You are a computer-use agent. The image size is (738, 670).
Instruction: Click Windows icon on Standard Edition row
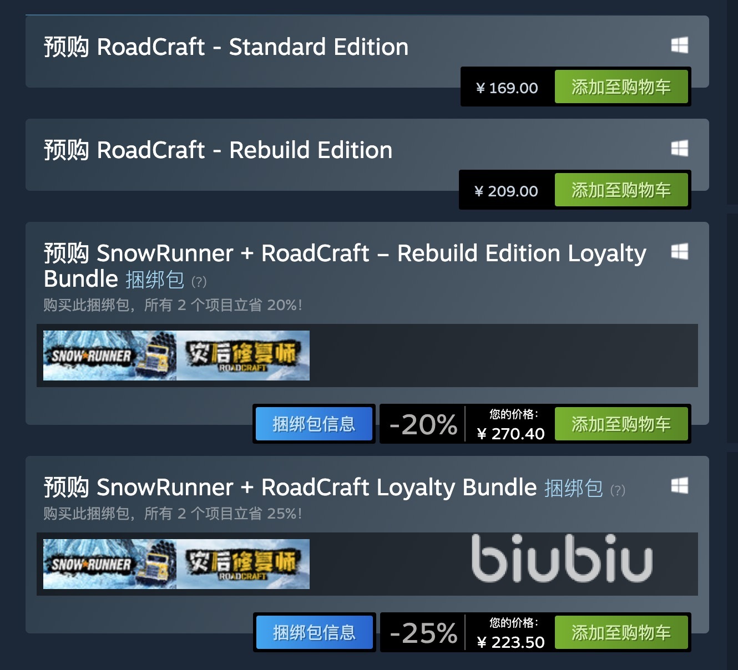coord(679,45)
